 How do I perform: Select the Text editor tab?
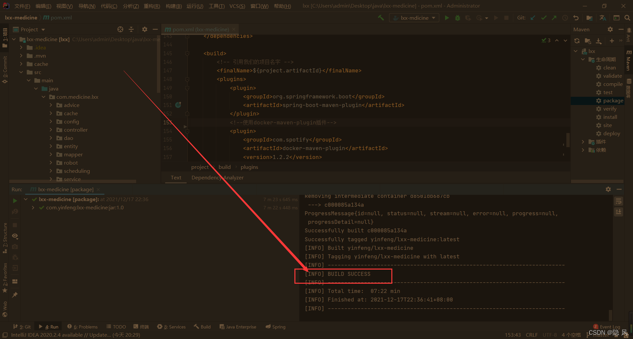pos(176,177)
